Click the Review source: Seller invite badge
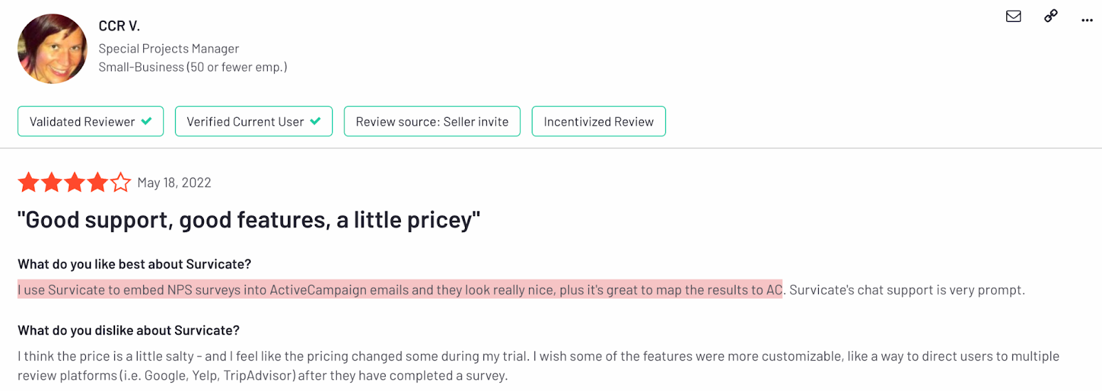This screenshot has height=391, width=1102. coord(432,121)
